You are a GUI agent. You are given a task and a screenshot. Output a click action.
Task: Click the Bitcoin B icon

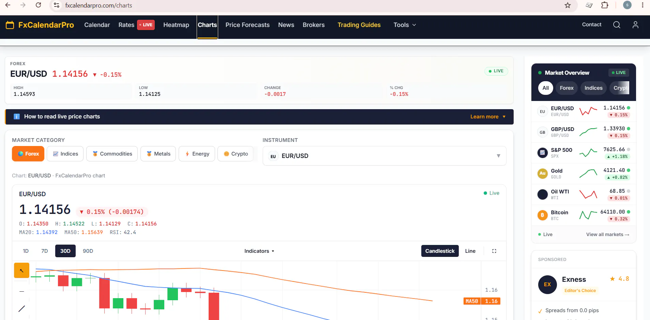[x=542, y=215]
